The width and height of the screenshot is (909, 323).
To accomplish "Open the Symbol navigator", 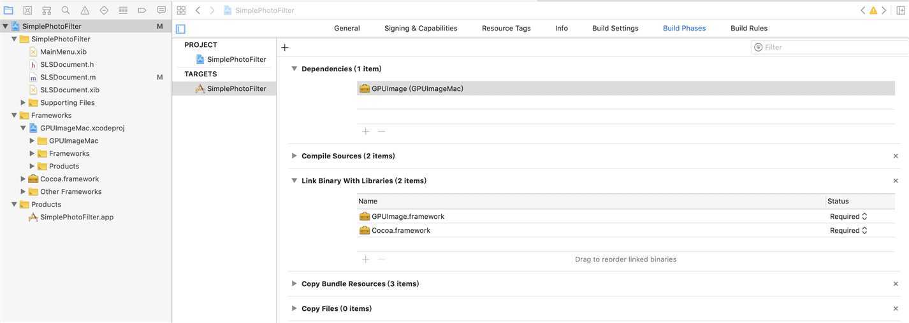I will point(47,10).
